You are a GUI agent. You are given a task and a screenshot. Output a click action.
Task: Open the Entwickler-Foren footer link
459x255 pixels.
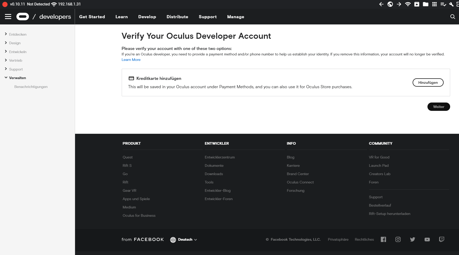[x=219, y=199]
